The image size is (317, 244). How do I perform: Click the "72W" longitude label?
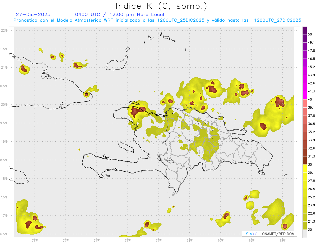158,241
